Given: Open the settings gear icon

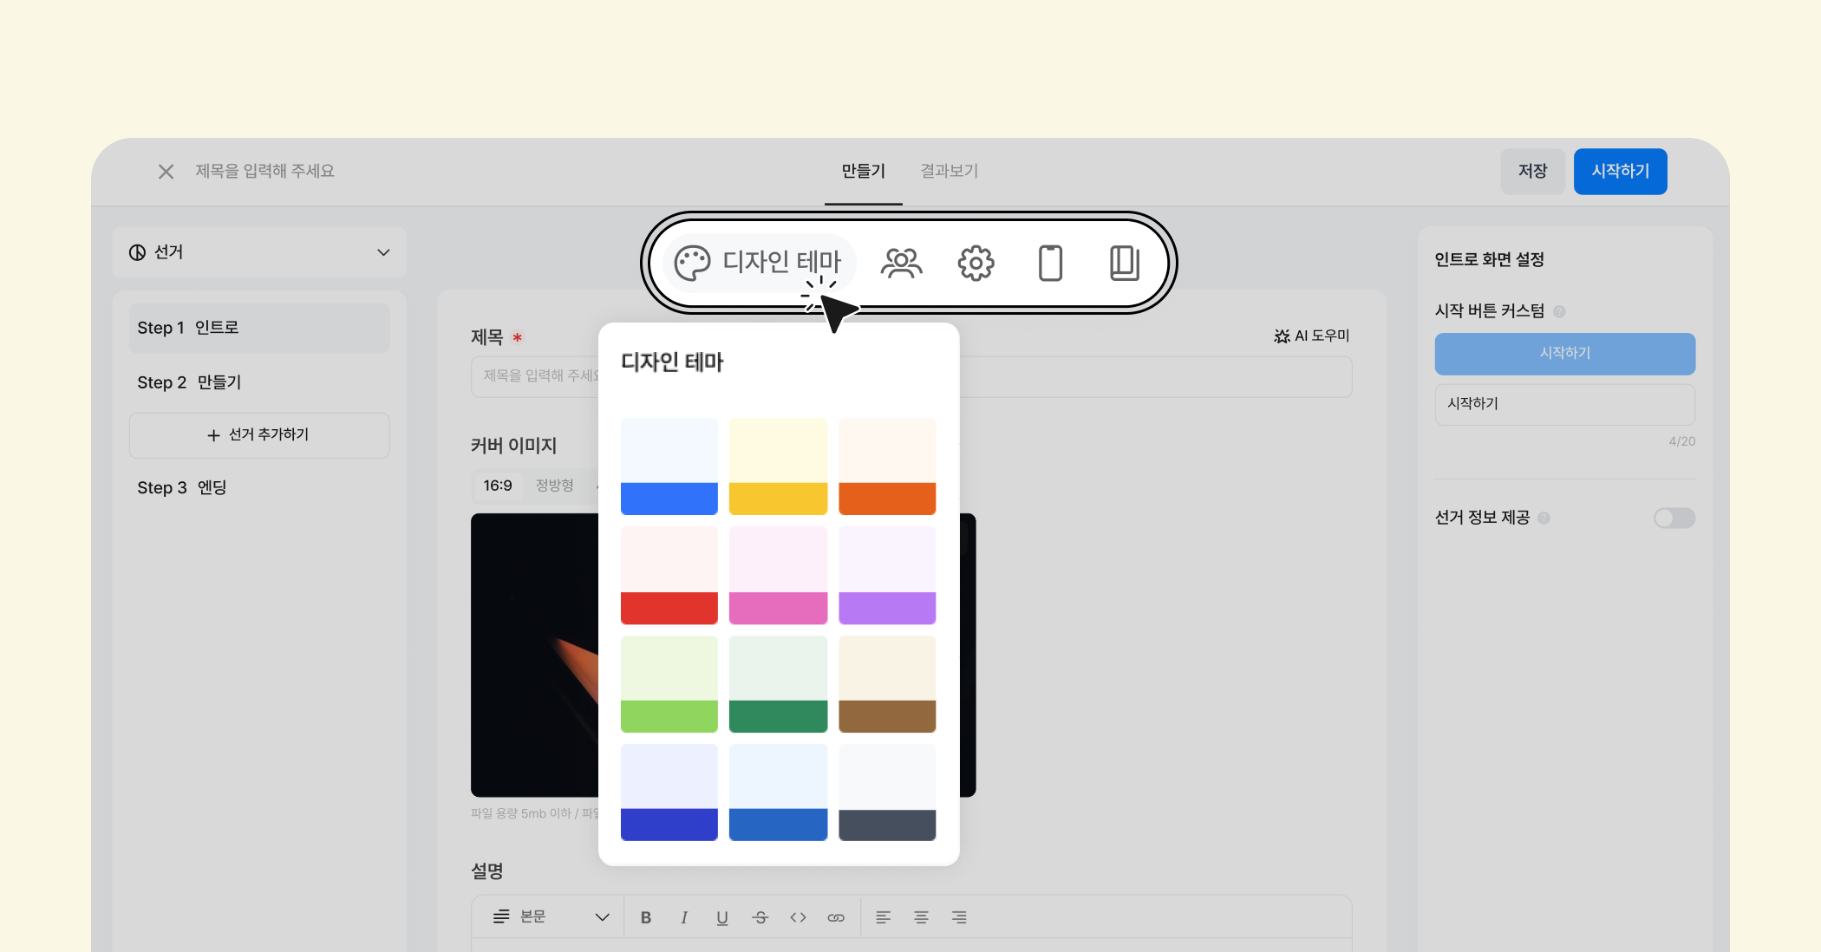Looking at the screenshot, I should [976, 263].
